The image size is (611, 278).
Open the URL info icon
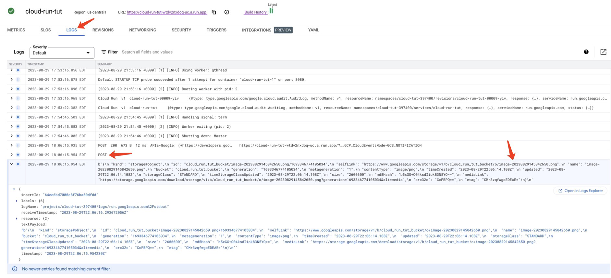click(x=227, y=12)
